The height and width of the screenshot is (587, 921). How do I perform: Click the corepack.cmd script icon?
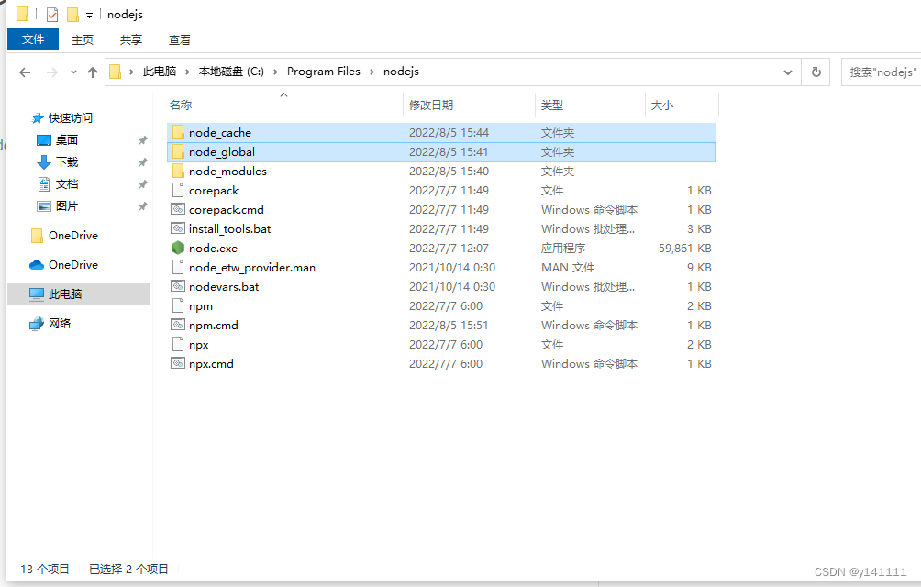(x=178, y=209)
